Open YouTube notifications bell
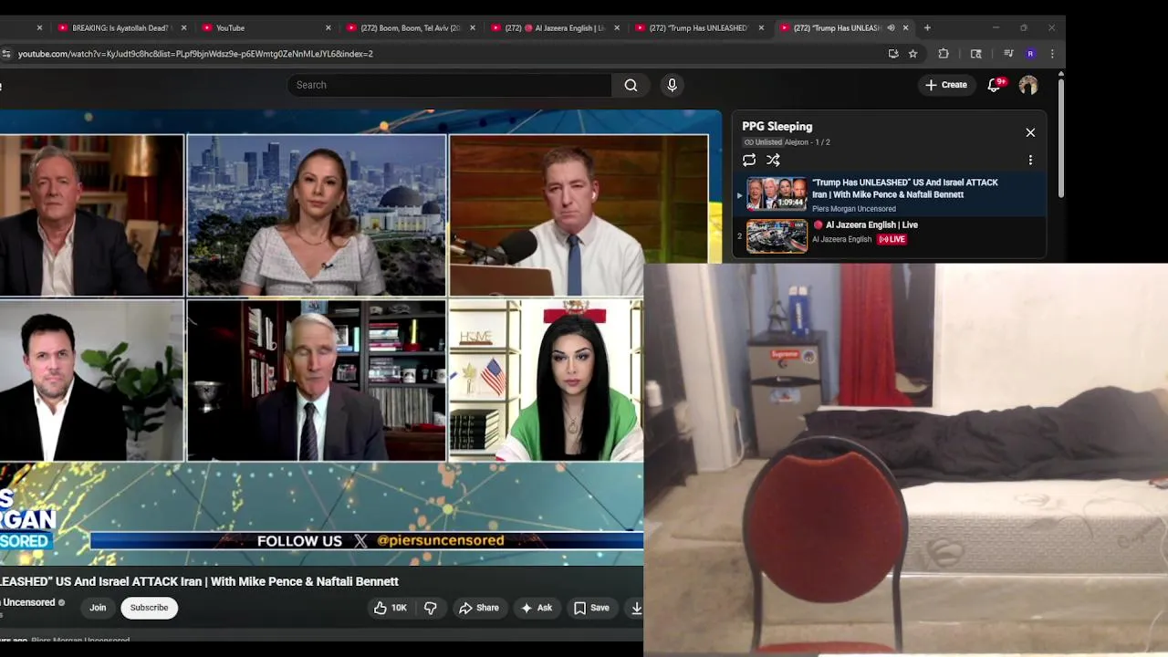The image size is (1168, 657). (995, 85)
